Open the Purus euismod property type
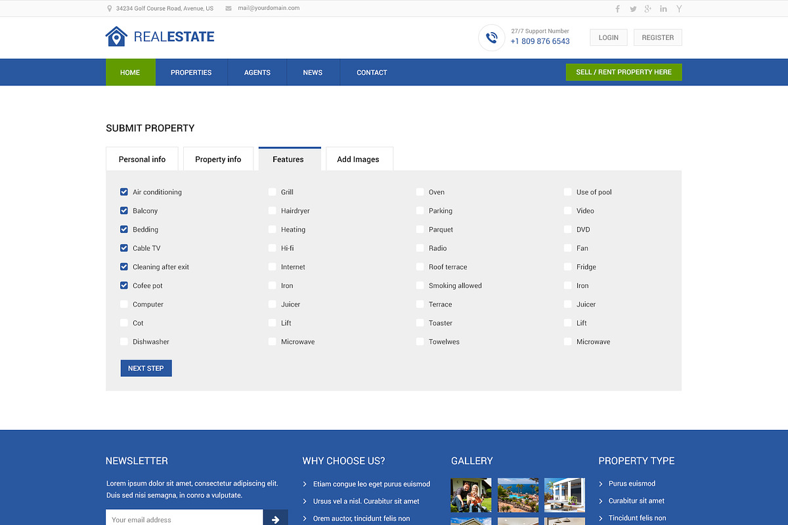Image resolution: width=788 pixels, height=525 pixels. pyautogui.click(x=632, y=484)
